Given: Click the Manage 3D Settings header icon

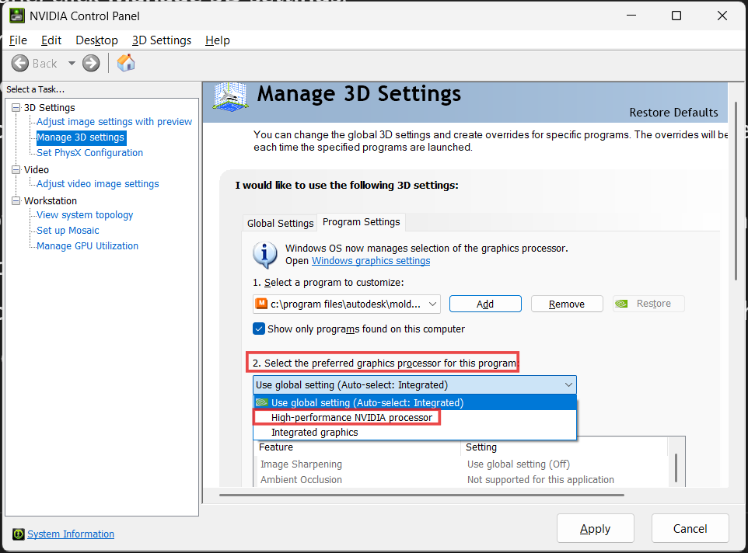Looking at the screenshot, I should click(230, 96).
